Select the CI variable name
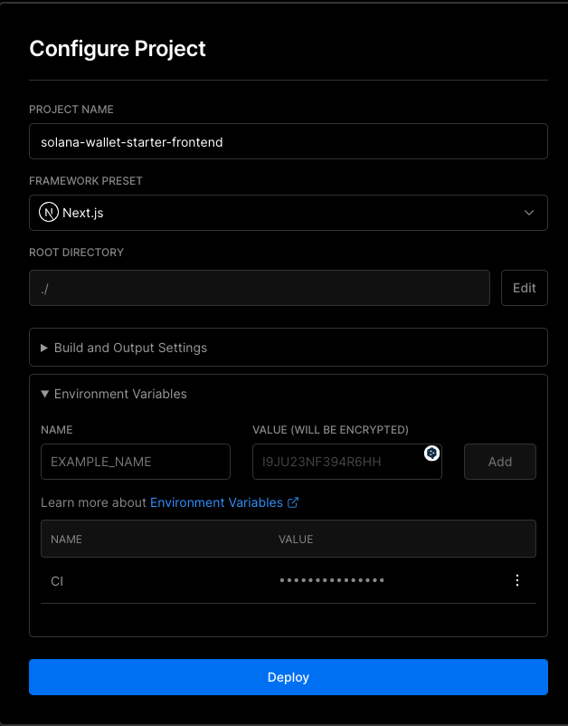This screenshot has height=726, width=568. point(57,581)
